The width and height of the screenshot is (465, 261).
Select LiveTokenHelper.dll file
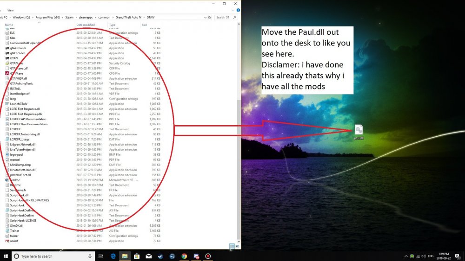(22, 150)
